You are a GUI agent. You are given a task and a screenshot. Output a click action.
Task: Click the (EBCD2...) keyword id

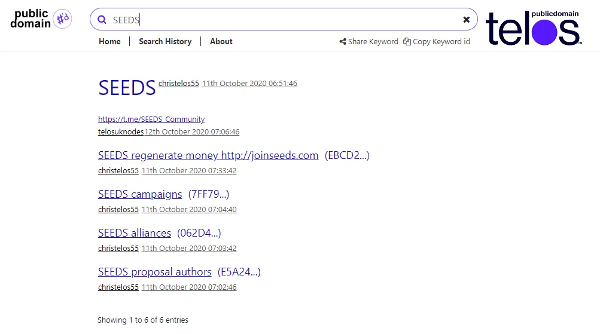(x=347, y=155)
